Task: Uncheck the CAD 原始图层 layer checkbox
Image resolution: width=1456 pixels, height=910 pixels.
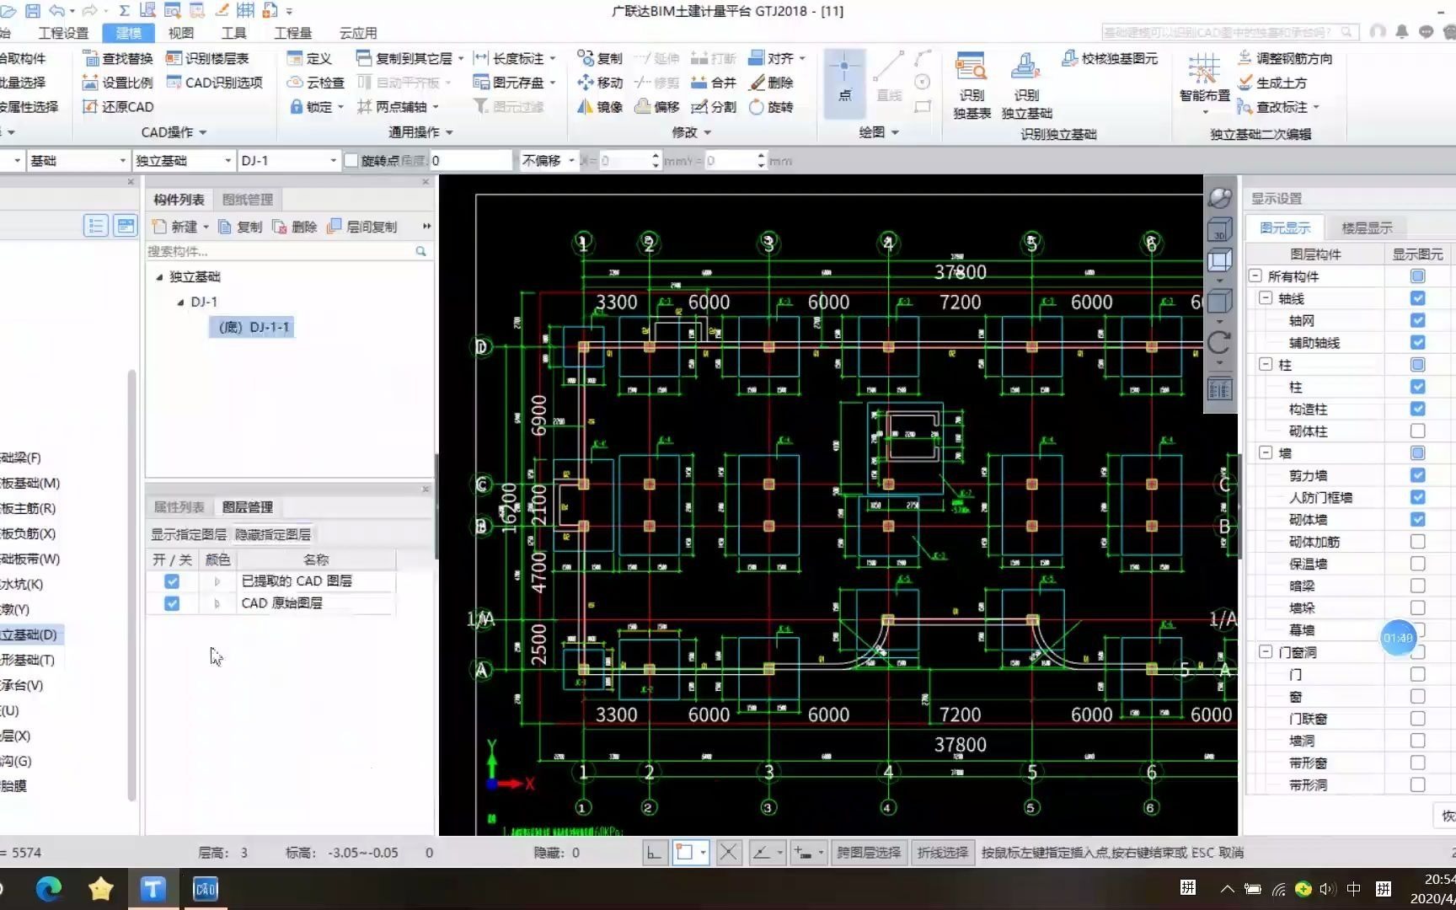Action: pos(172,603)
